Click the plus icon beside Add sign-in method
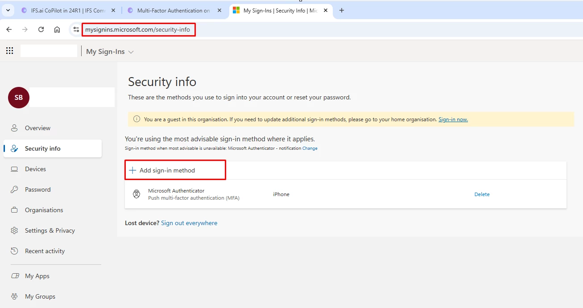Image resolution: width=583 pixels, height=308 pixels. tap(132, 170)
